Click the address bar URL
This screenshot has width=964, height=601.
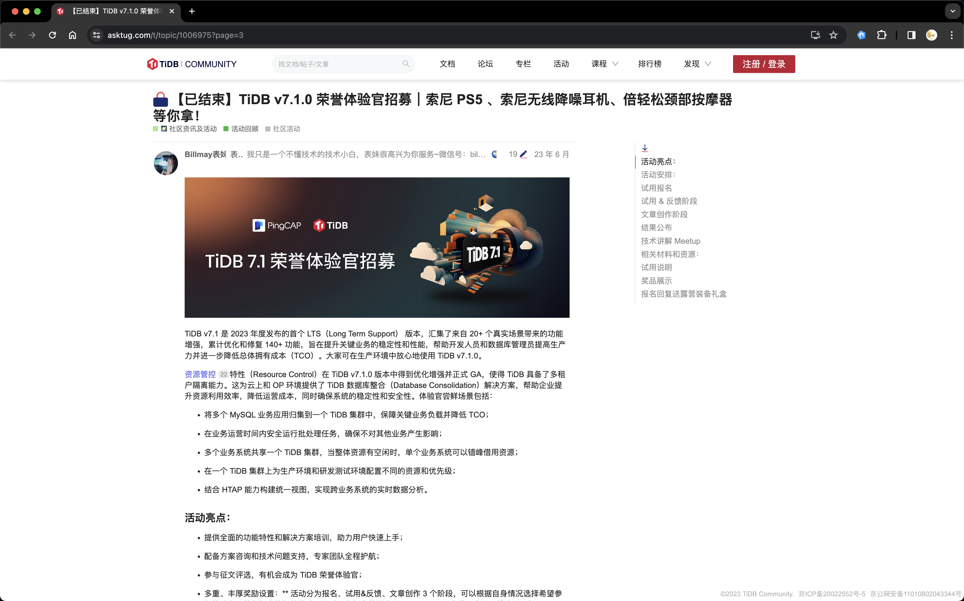(175, 35)
